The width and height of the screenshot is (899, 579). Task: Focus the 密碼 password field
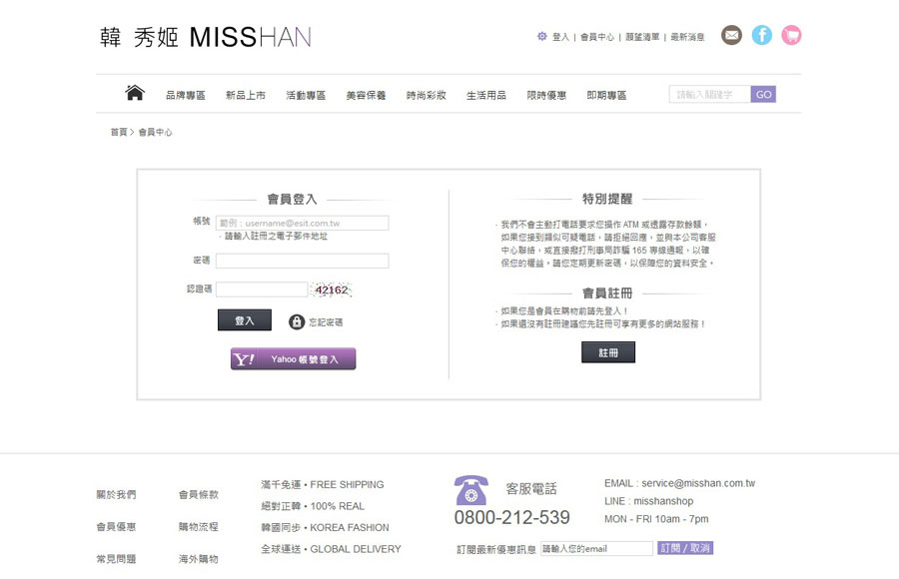302,261
